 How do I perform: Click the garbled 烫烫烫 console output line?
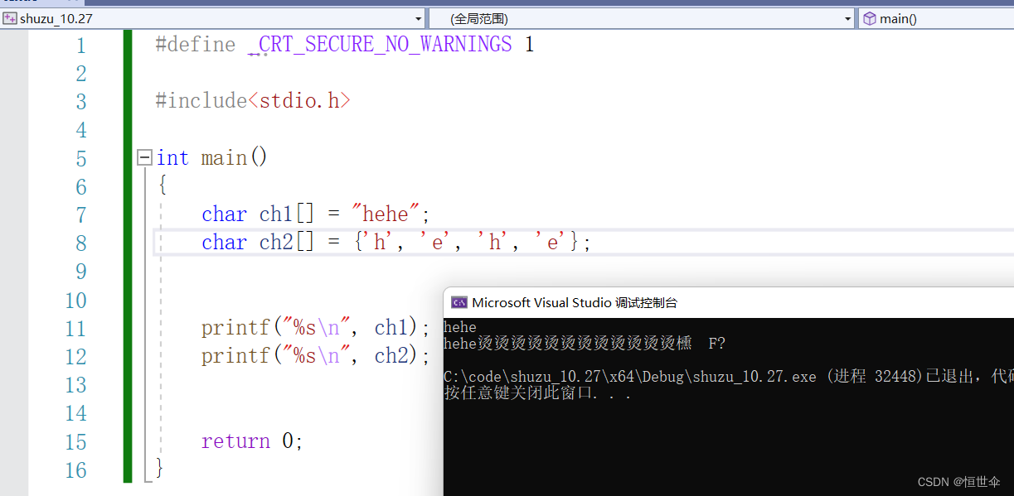click(585, 343)
